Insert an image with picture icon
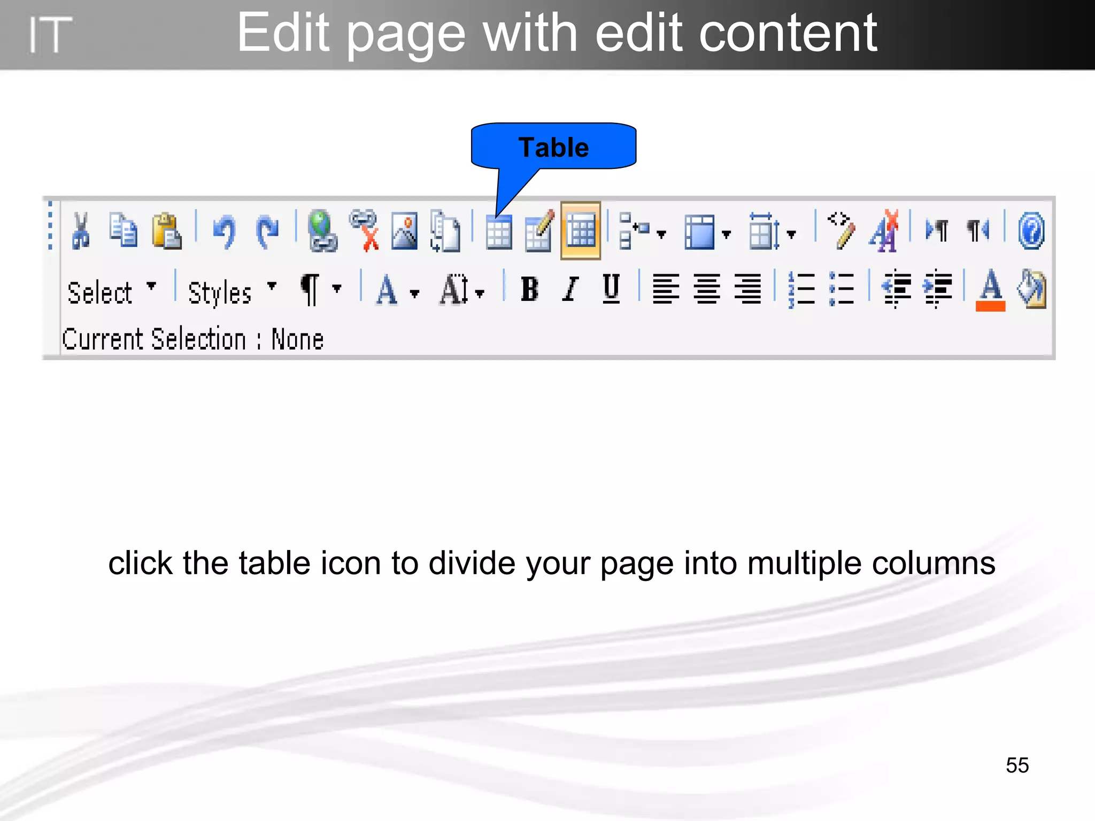Image resolution: width=1095 pixels, height=821 pixels. point(404,231)
